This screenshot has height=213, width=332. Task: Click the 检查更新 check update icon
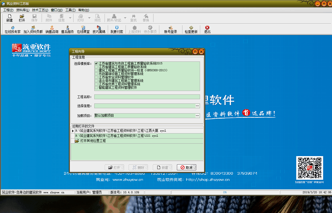click(191, 29)
